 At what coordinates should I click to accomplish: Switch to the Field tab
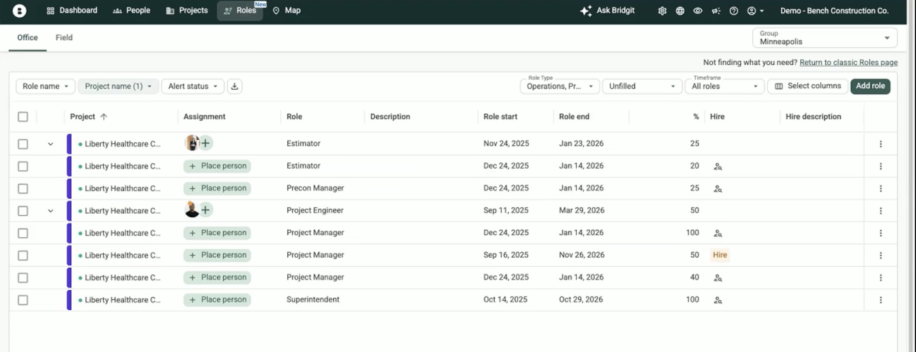click(x=64, y=38)
